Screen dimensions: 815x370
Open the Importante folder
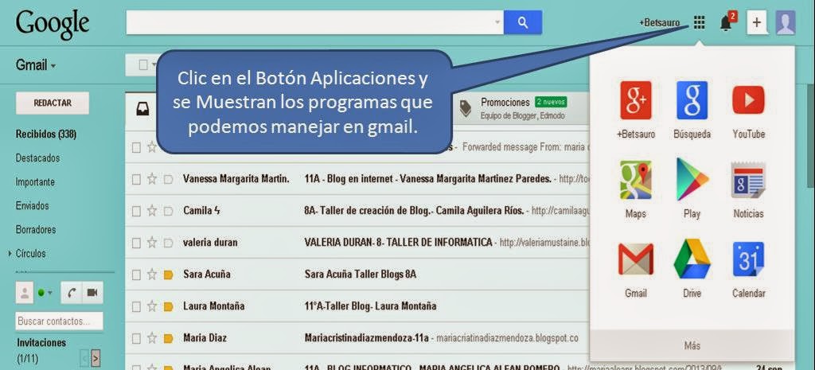pyautogui.click(x=35, y=182)
